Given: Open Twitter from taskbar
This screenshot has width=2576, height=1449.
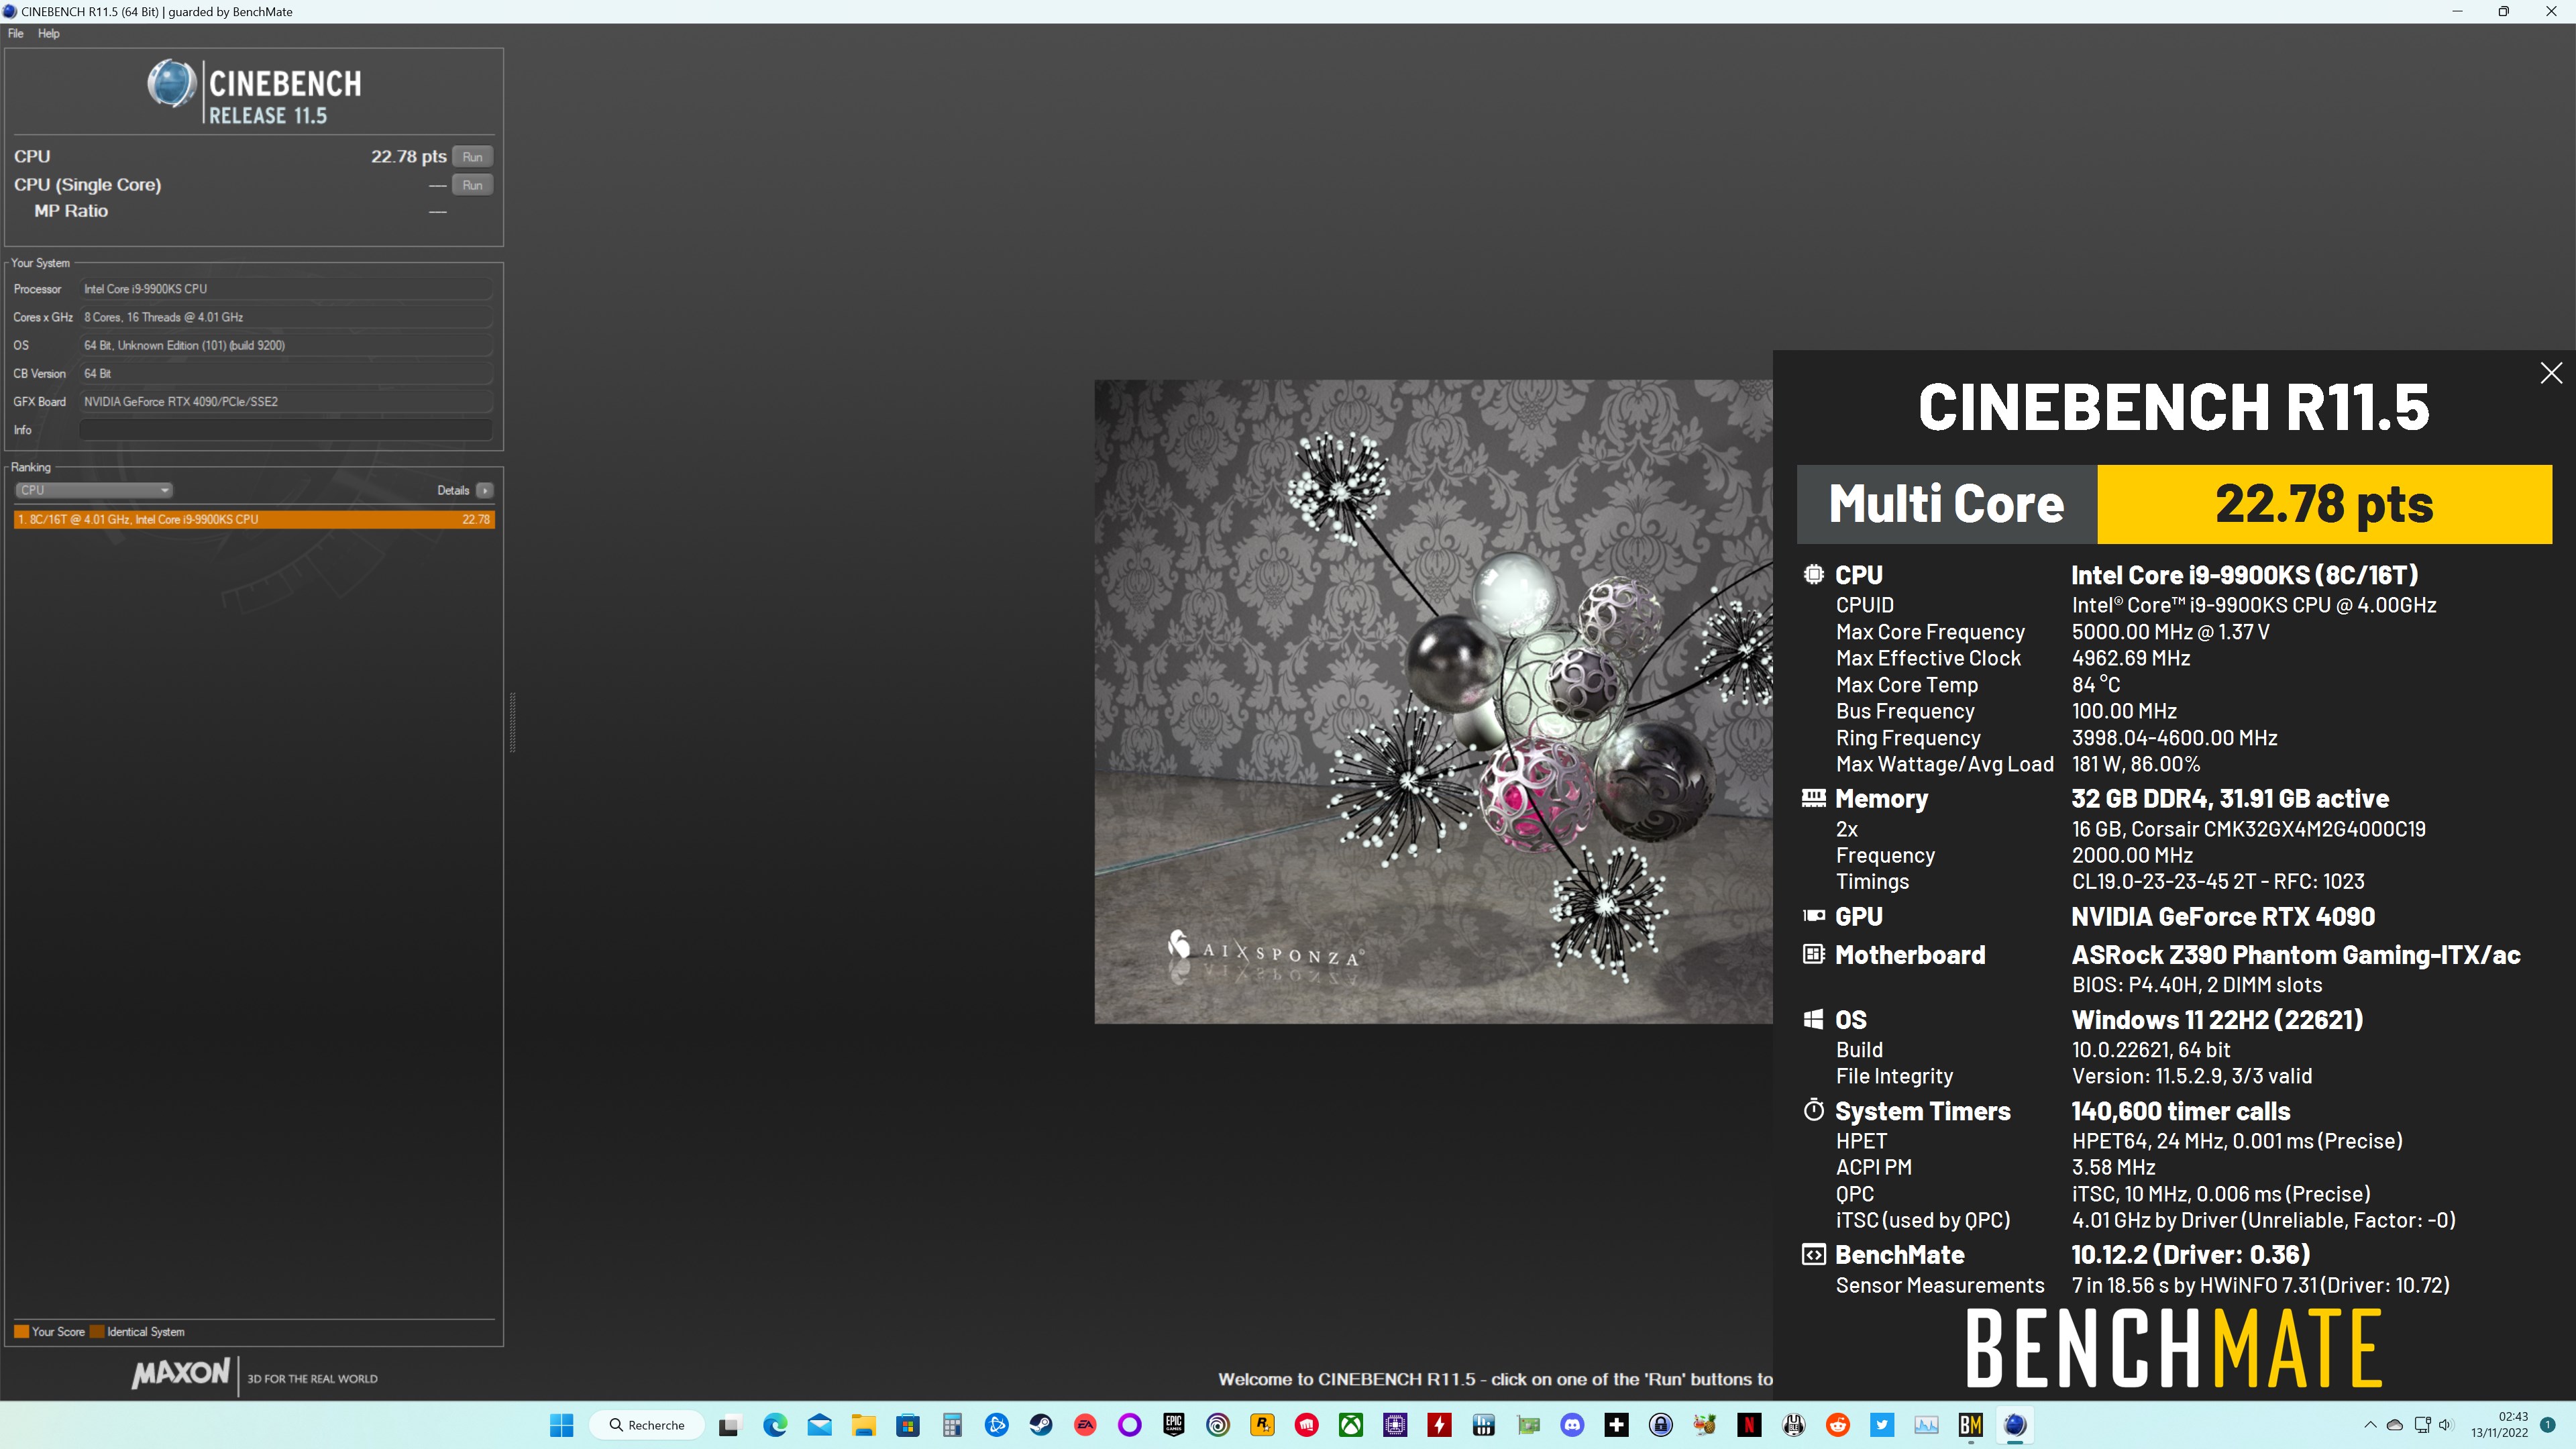Looking at the screenshot, I should coord(1882,1425).
